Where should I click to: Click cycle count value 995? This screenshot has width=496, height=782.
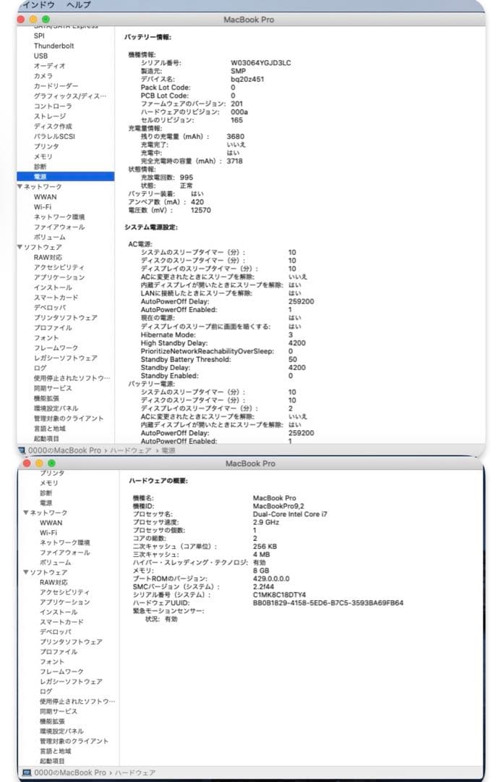(x=187, y=177)
